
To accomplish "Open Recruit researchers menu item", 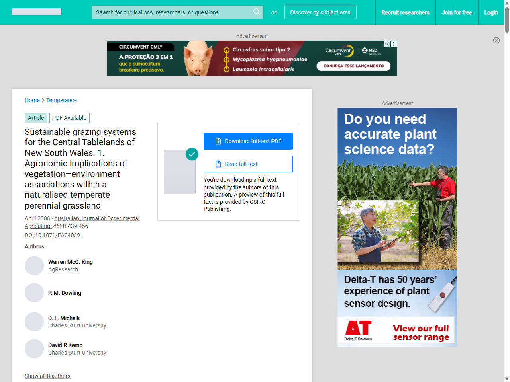I will 405,12.
